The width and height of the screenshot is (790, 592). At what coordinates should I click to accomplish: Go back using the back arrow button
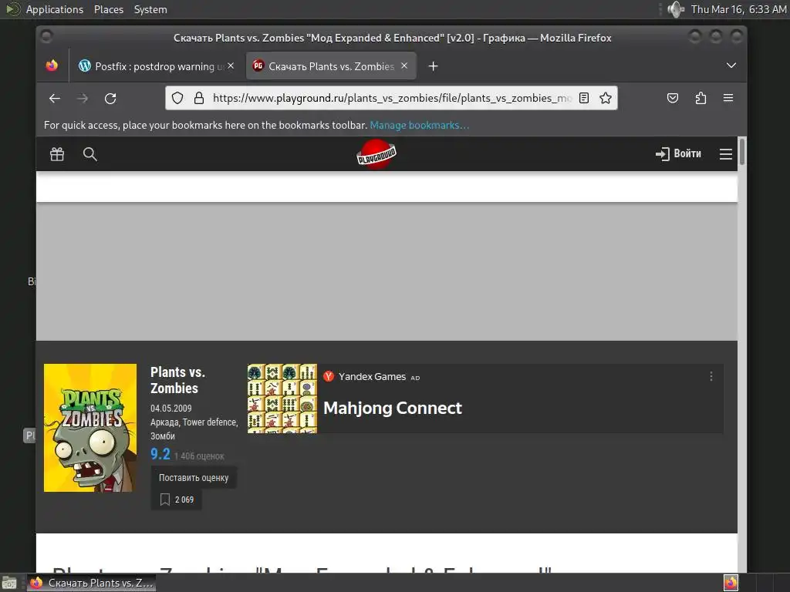click(x=55, y=98)
